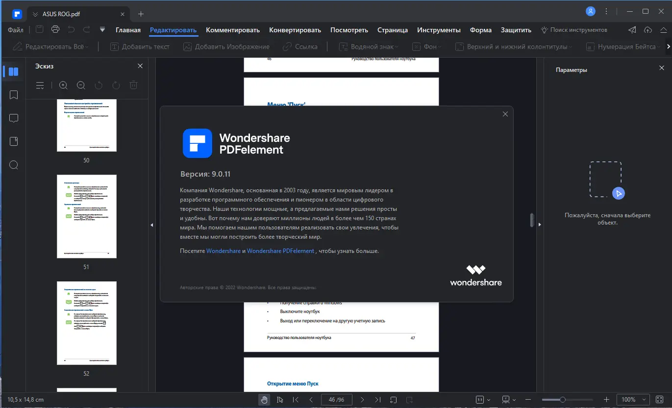
Task: Select the Hand tool in the status bar
Action: pos(264,400)
